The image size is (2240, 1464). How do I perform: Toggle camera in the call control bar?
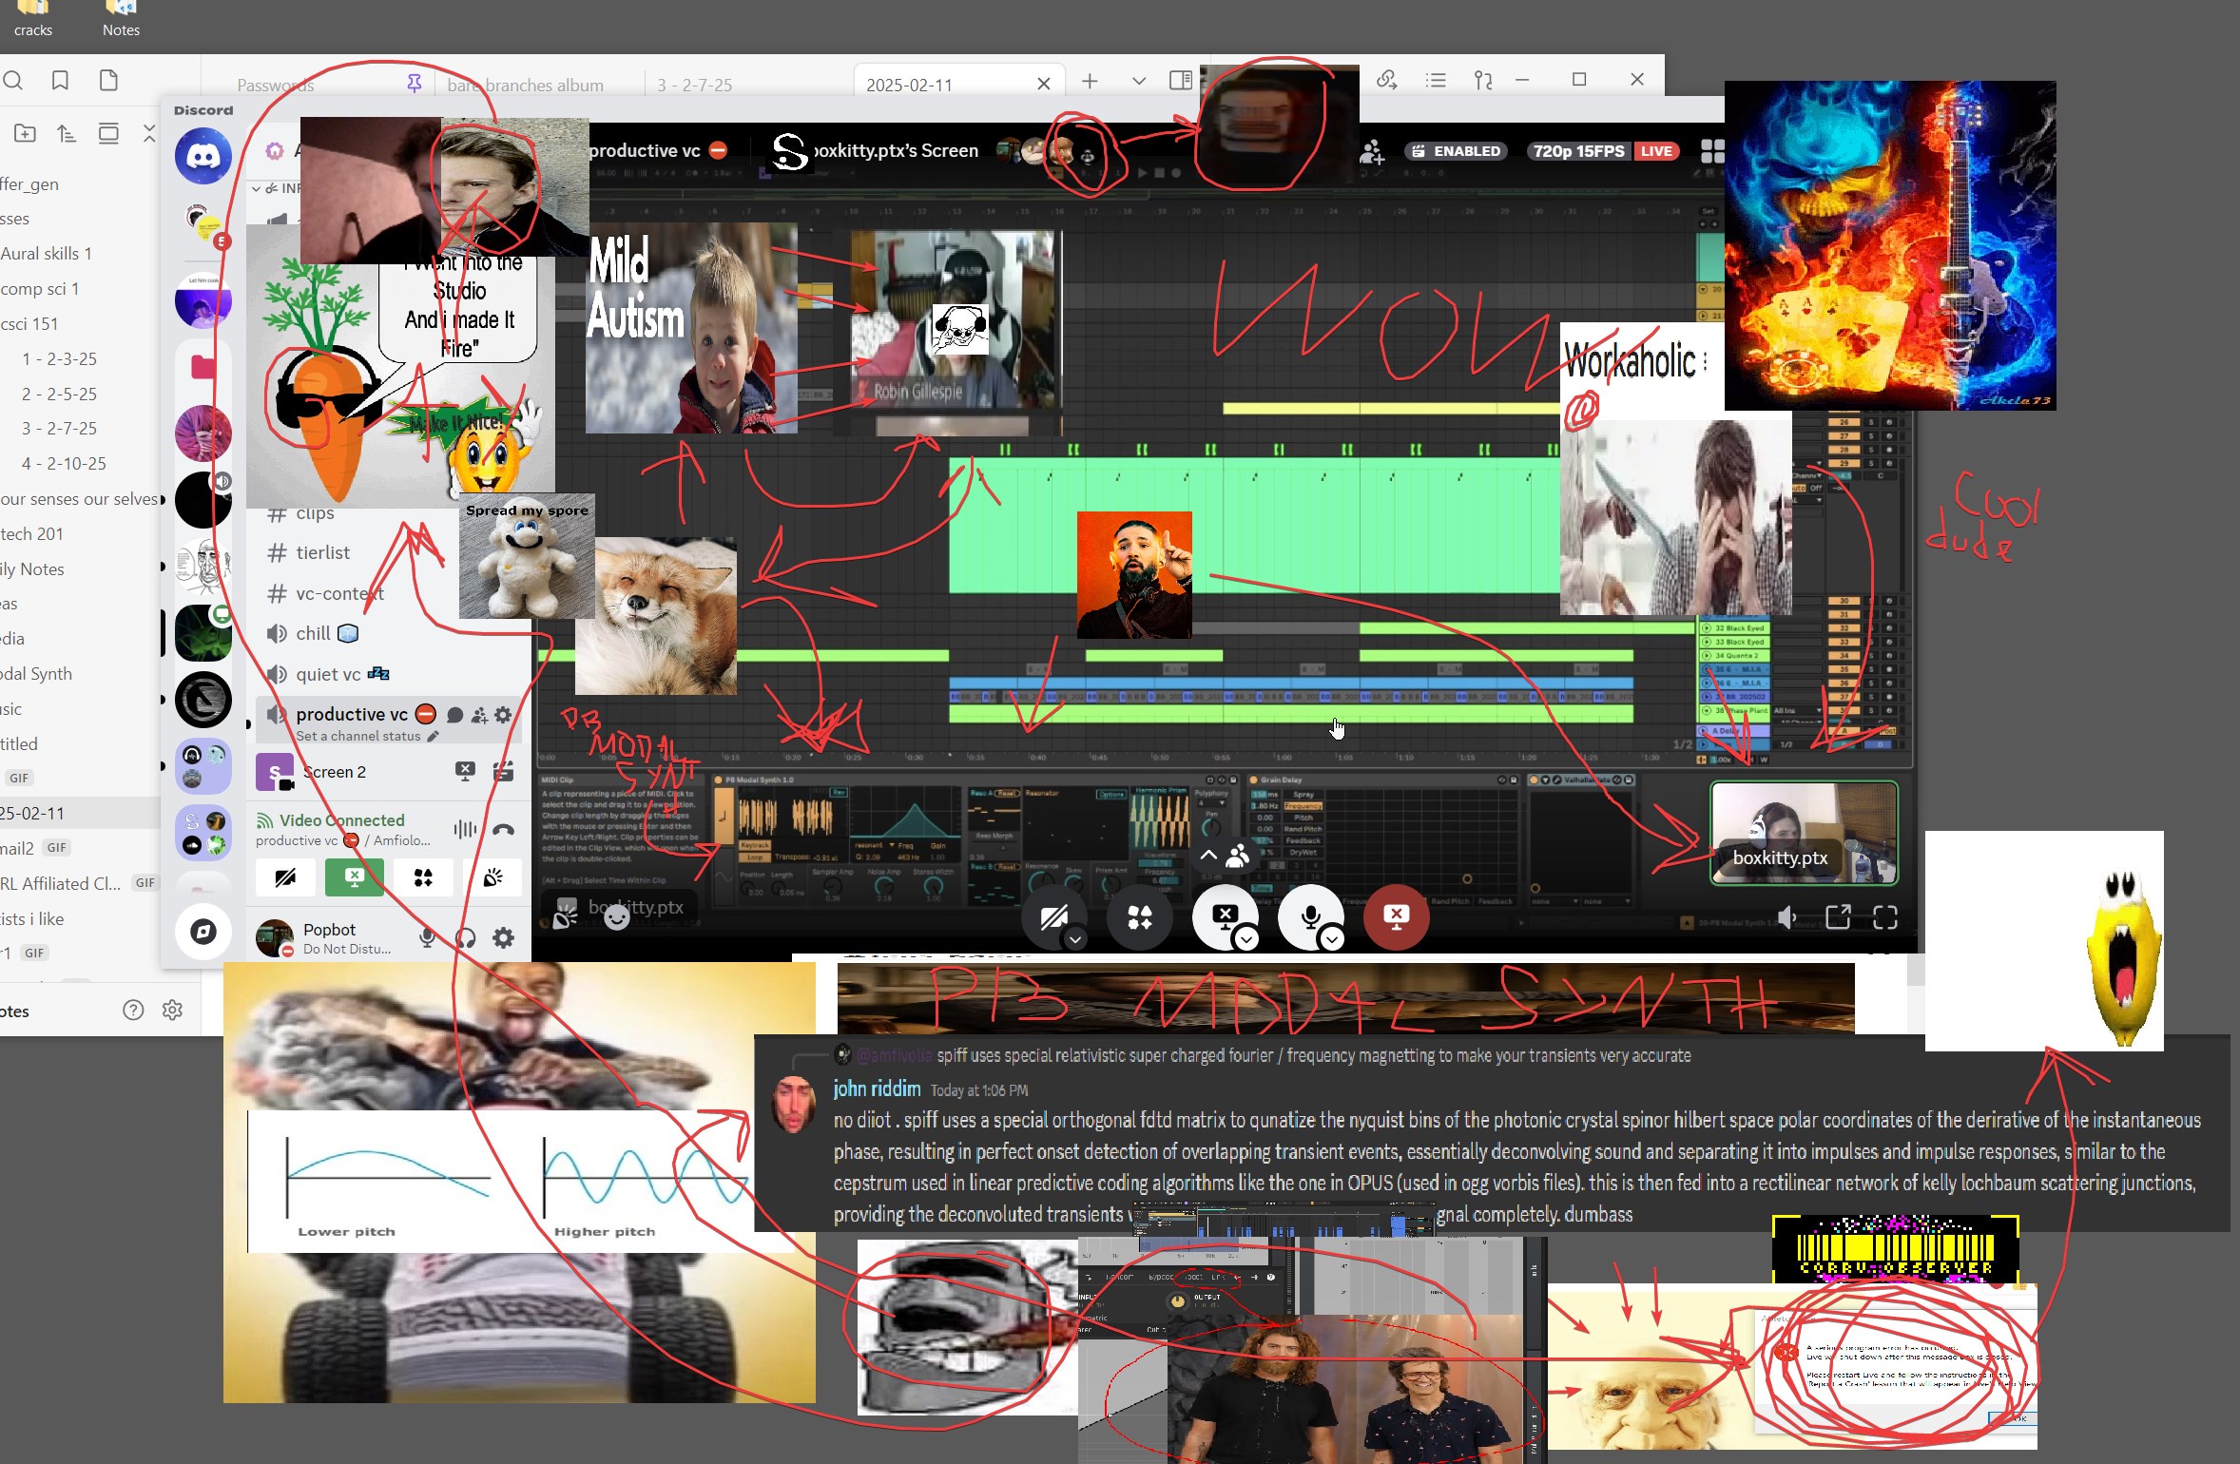click(x=1053, y=917)
